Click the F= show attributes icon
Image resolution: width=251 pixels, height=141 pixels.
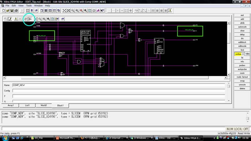click(30, 19)
